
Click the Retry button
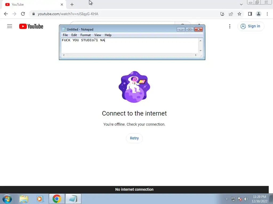pyautogui.click(x=134, y=138)
